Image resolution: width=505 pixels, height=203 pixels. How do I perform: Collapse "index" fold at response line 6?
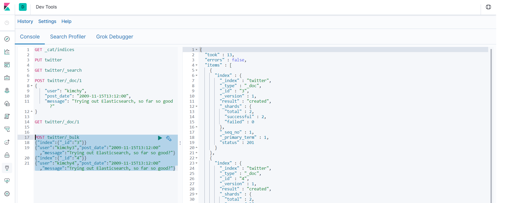coord(196,75)
